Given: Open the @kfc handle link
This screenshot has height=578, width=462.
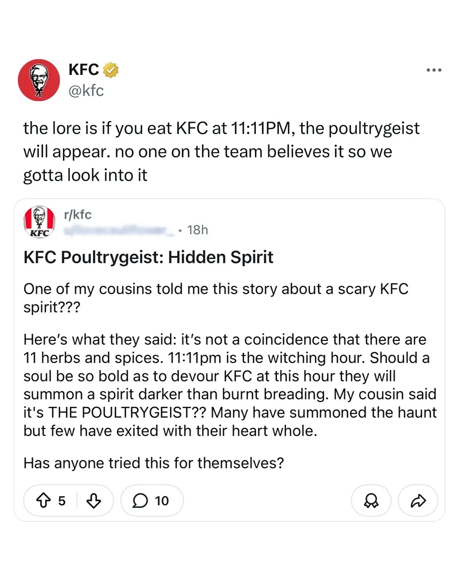Looking at the screenshot, I should pos(86,90).
